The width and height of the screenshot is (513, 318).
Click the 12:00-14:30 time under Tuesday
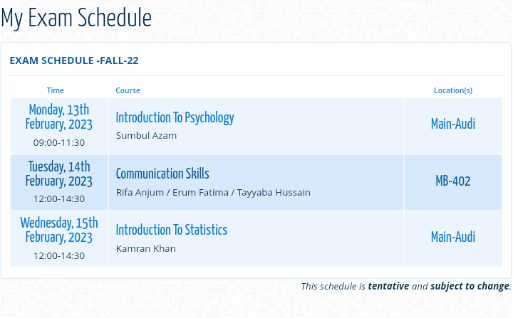(59, 198)
